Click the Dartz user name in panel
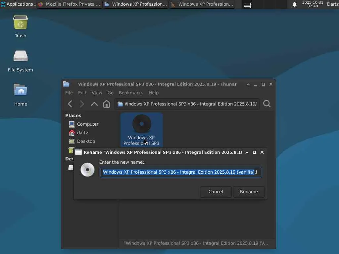The width and height of the screenshot is (339, 254). 333,4
